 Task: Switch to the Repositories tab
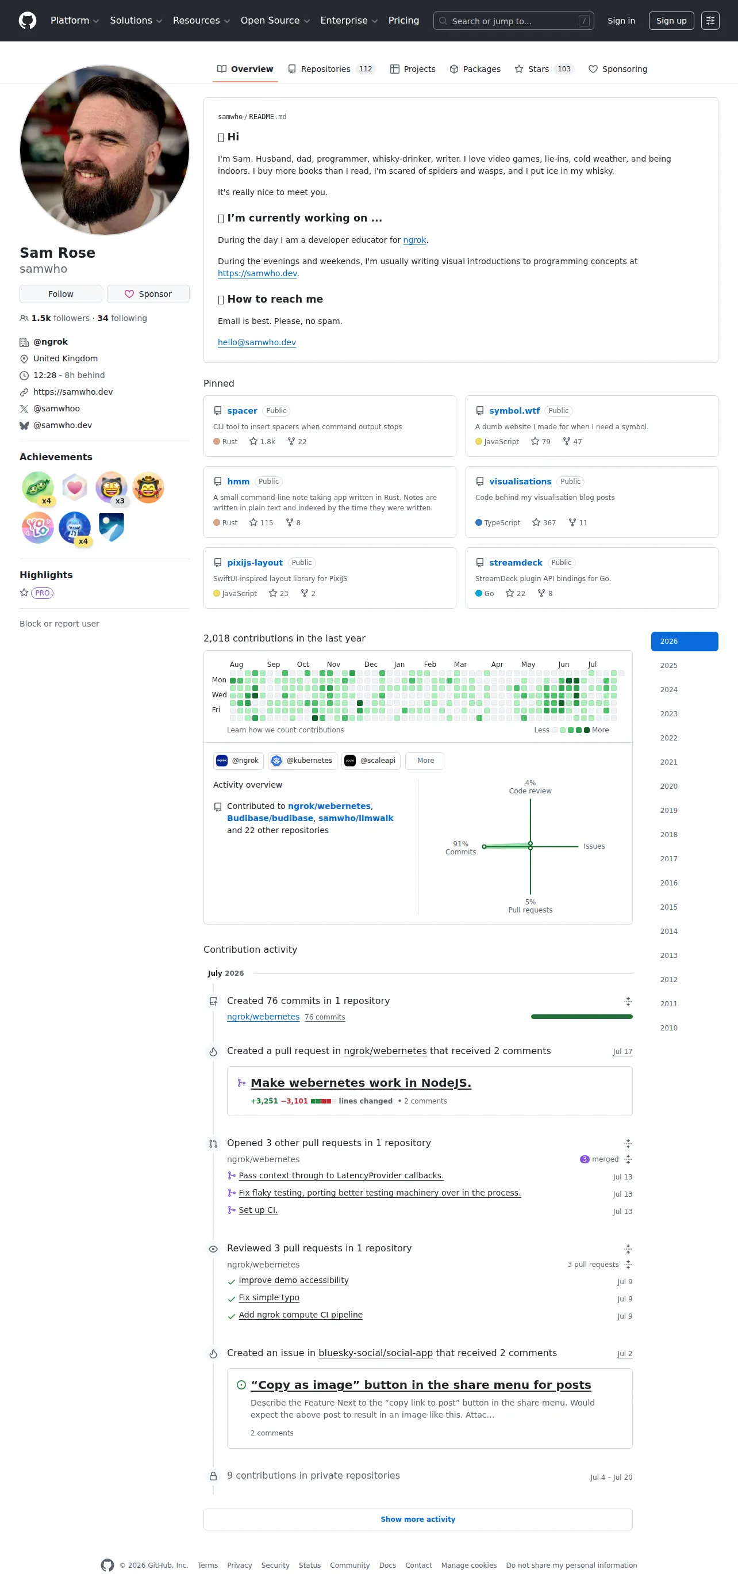point(331,69)
